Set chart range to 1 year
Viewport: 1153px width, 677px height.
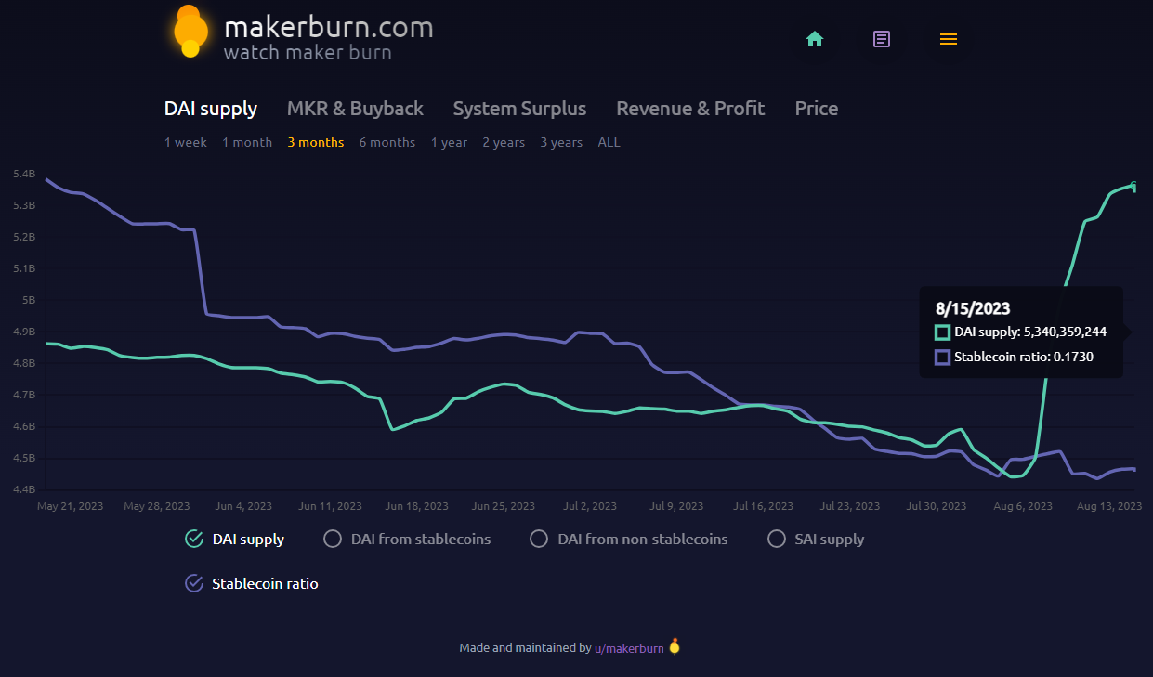449,142
